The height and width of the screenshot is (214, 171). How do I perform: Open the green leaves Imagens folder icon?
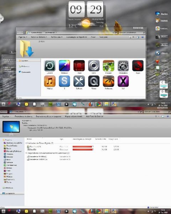pyautogui.click(x=108, y=66)
